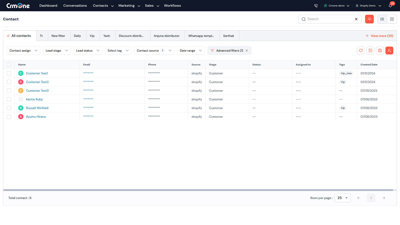Viewport: 400px width, 225px height.
Task: Click the Vip_new tag of Customer Test1
Action: pyautogui.click(x=346, y=73)
